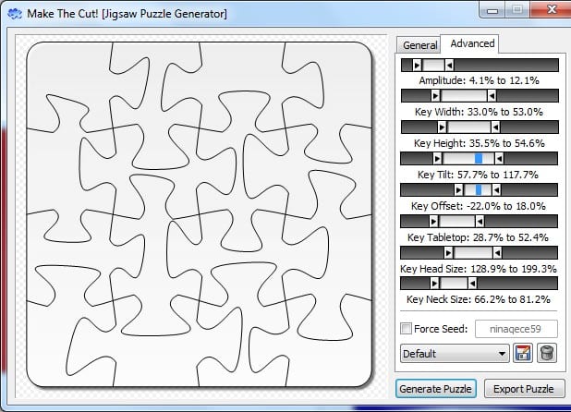
Task: Click the Key Tabletop minimum handle
Action: (x=433, y=221)
